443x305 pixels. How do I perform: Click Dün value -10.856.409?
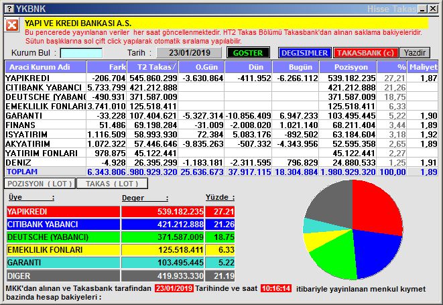249,115
